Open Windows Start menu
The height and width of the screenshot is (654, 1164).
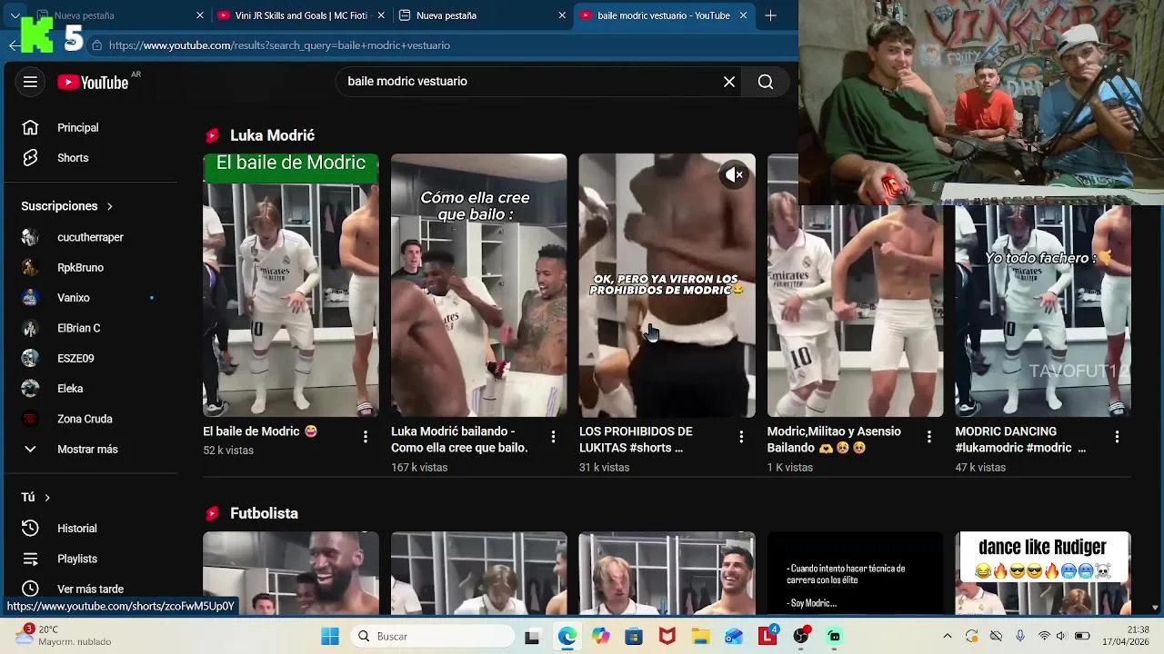pyautogui.click(x=330, y=637)
